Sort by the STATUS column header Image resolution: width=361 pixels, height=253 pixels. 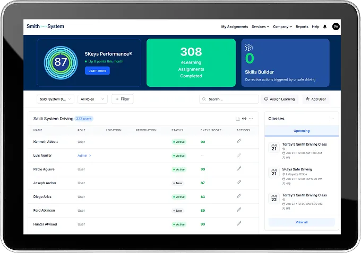[177, 130]
